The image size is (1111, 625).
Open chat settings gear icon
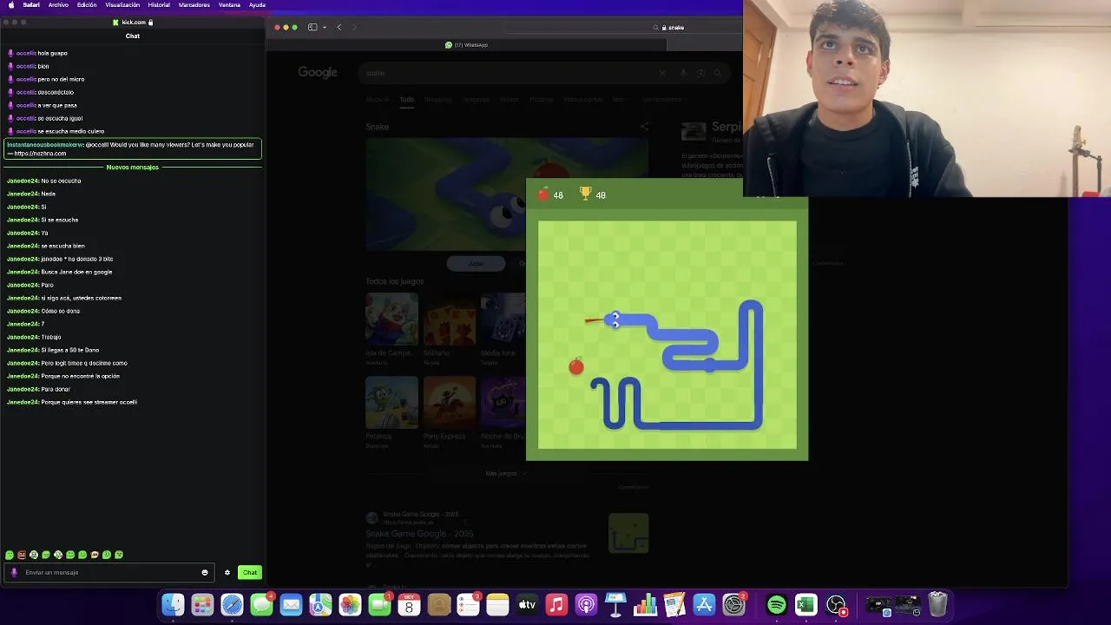click(x=227, y=572)
